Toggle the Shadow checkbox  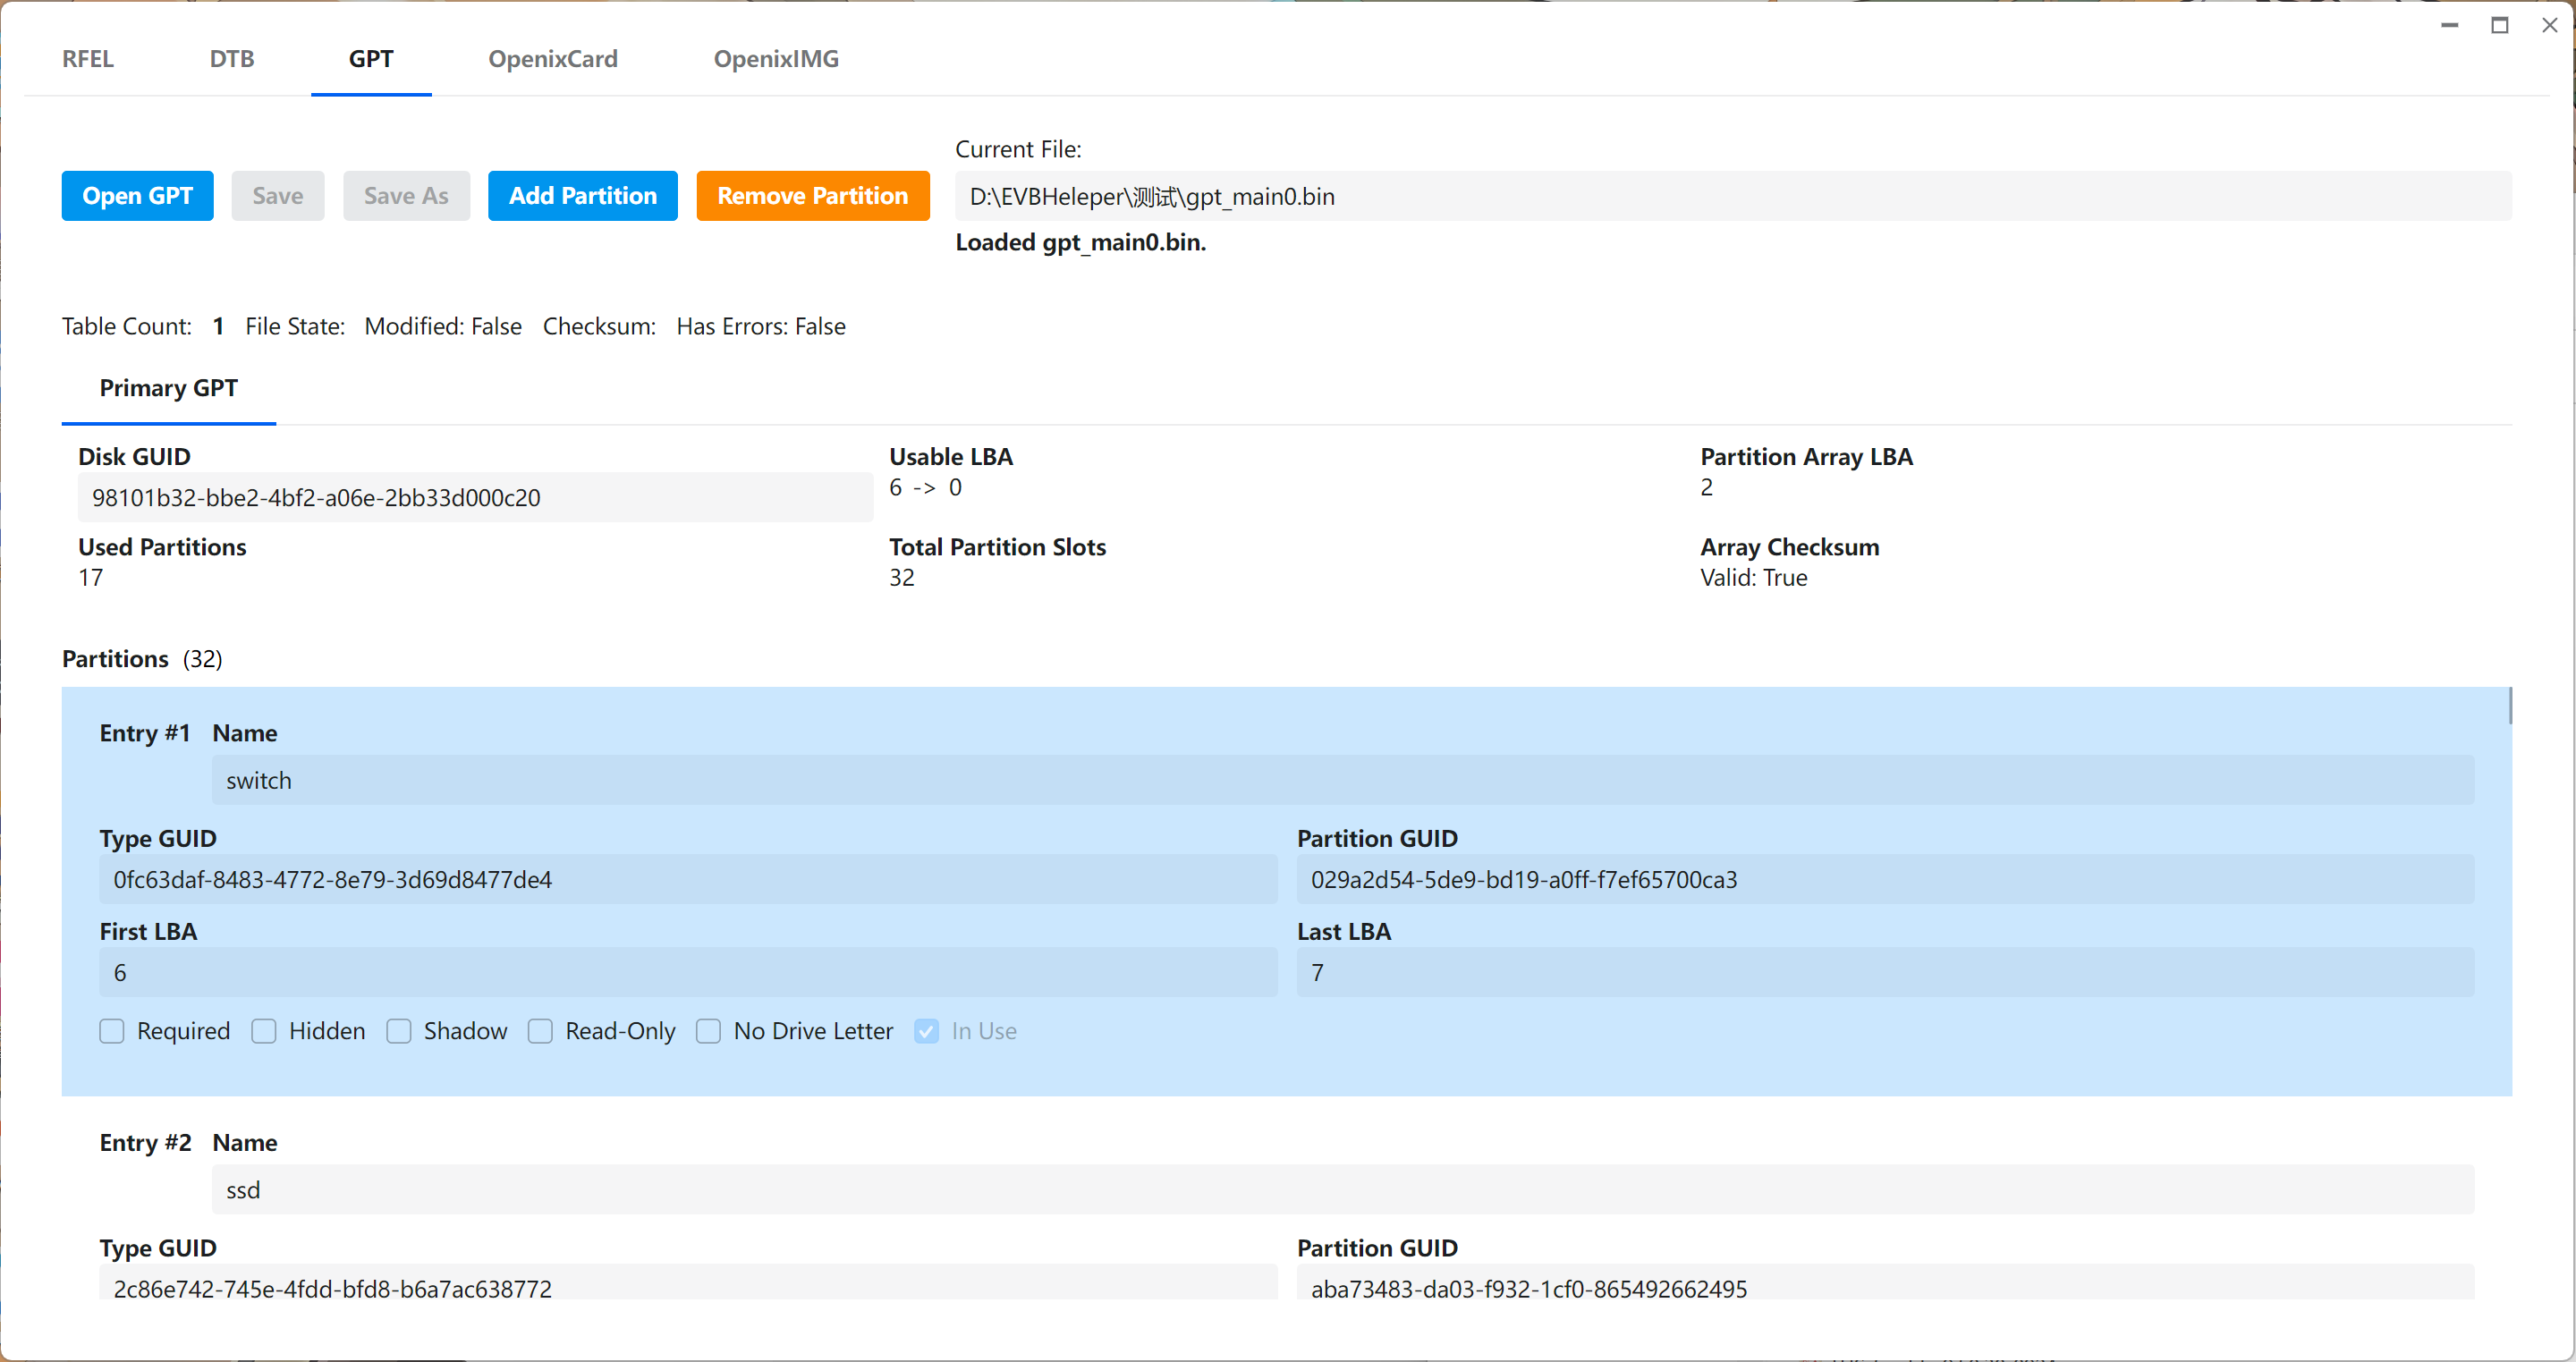pos(399,1031)
